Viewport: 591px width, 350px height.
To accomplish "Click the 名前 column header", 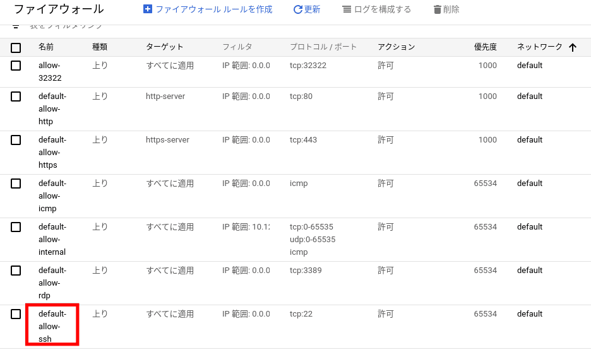I will pyautogui.click(x=46, y=47).
